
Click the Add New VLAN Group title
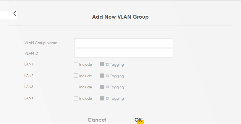[120, 17]
